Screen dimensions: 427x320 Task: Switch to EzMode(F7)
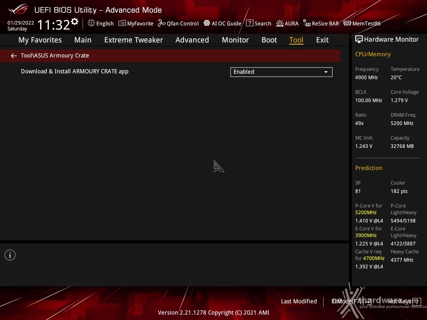[x=351, y=302]
